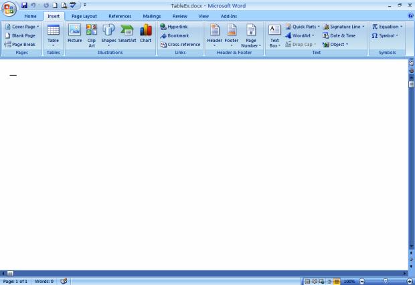Toggle Full Screen Reading view
Image resolution: width=415 pixels, height=285 pixels.
315,282
